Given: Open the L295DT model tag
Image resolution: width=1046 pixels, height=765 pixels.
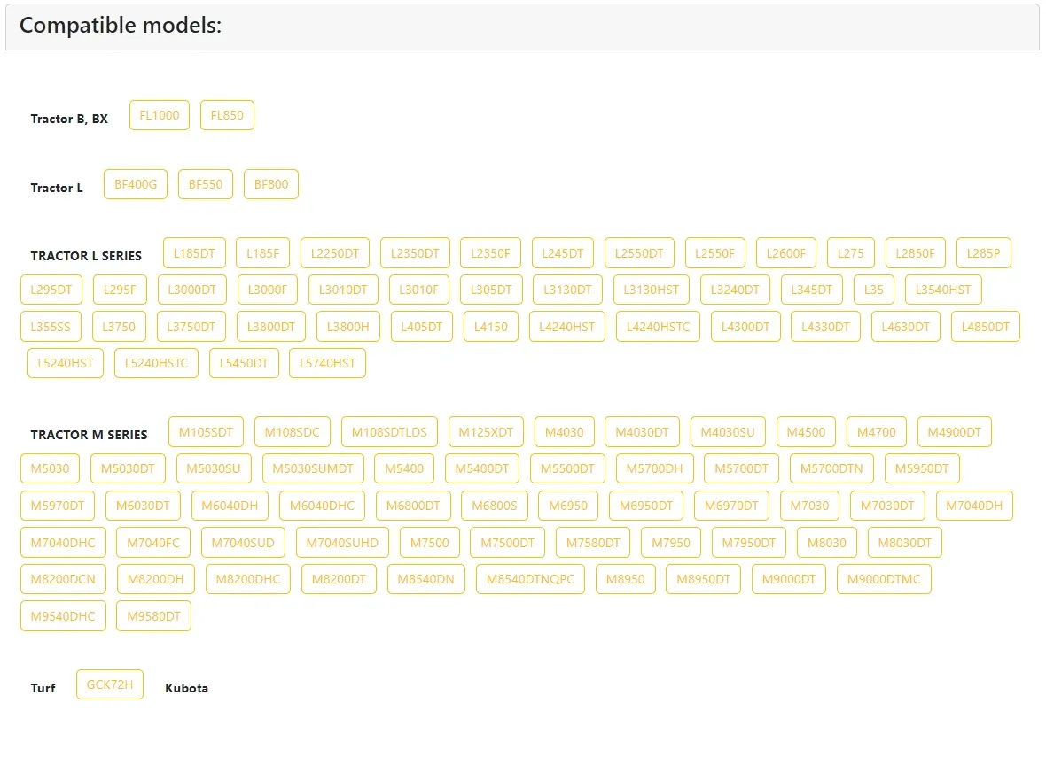Looking at the screenshot, I should (x=51, y=290).
